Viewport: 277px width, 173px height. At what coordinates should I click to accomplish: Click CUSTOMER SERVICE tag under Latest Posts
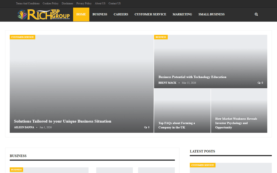click(203, 165)
